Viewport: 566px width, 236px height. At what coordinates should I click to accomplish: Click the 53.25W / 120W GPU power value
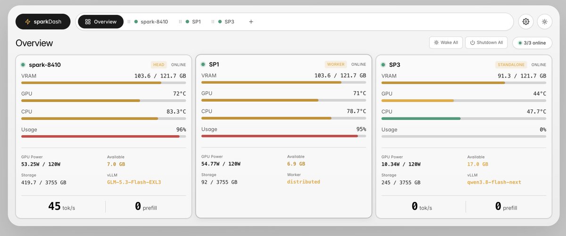click(x=41, y=165)
